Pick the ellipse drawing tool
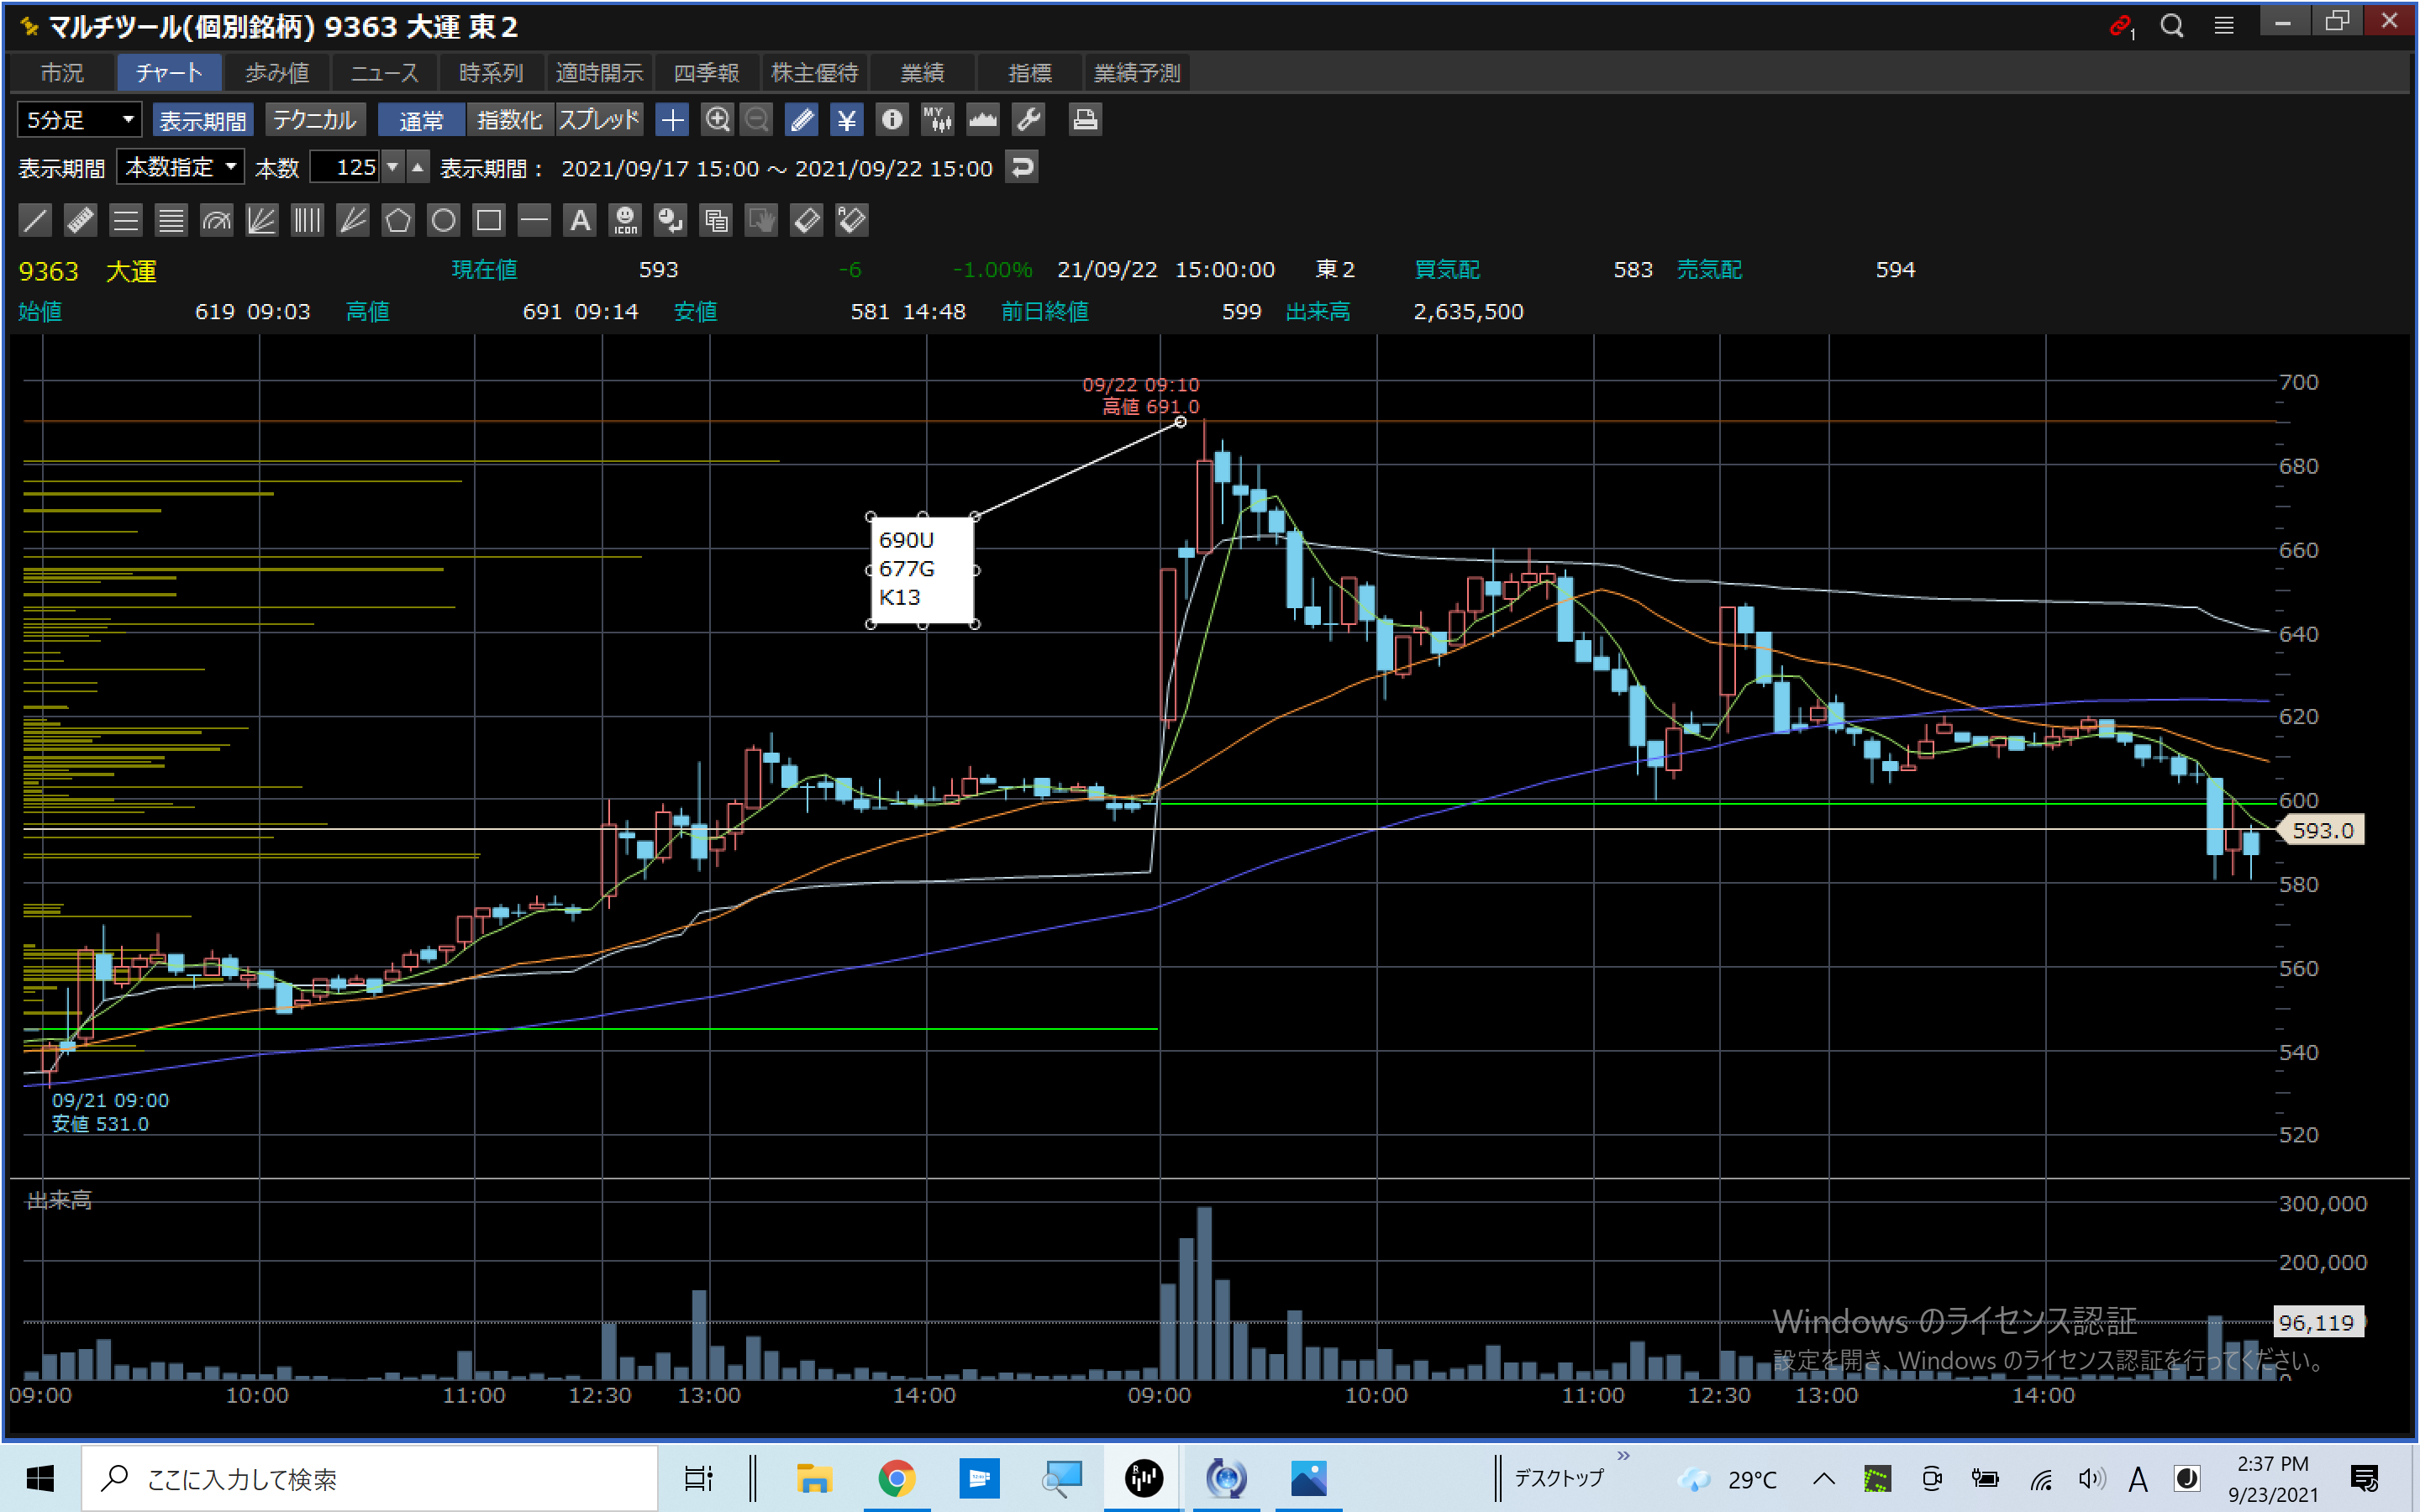 (x=443, y=220)
